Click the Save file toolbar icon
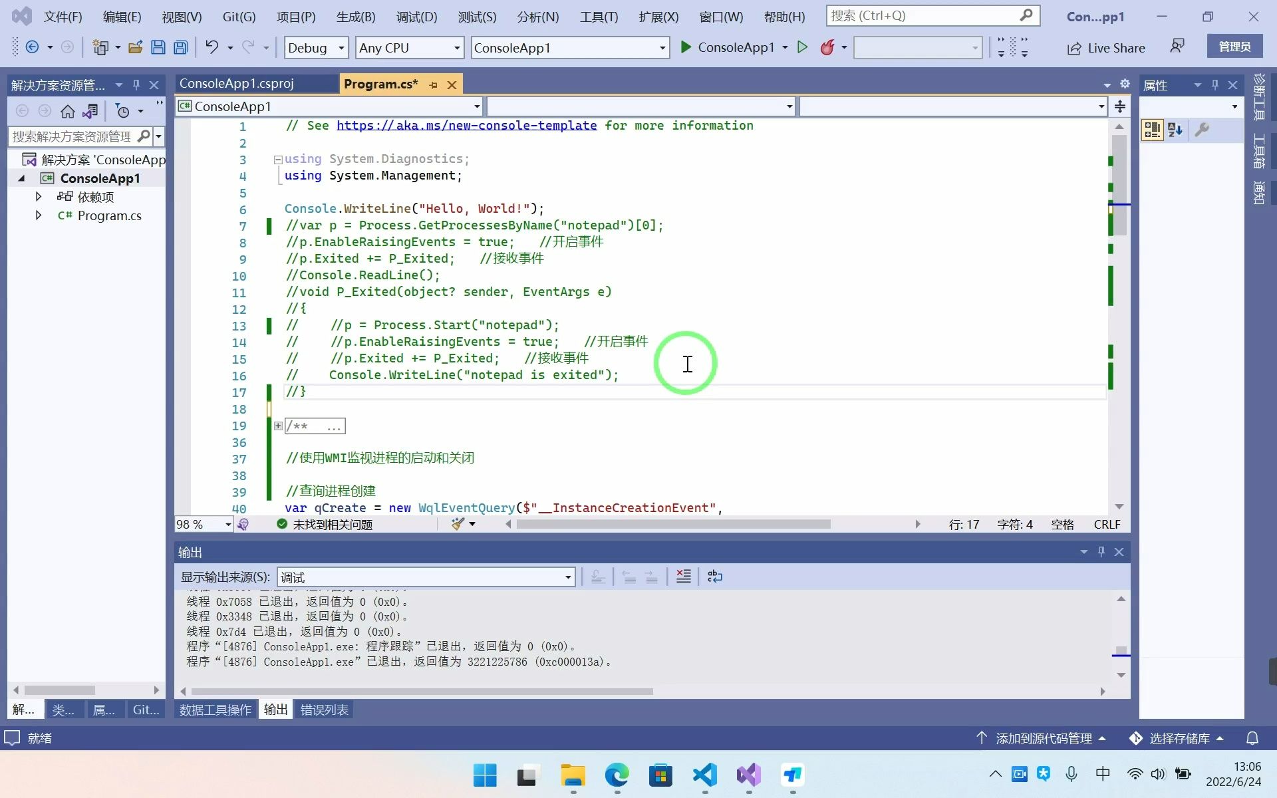Image resolution: width=1277 pixels, height=798 pixels. 158,47
